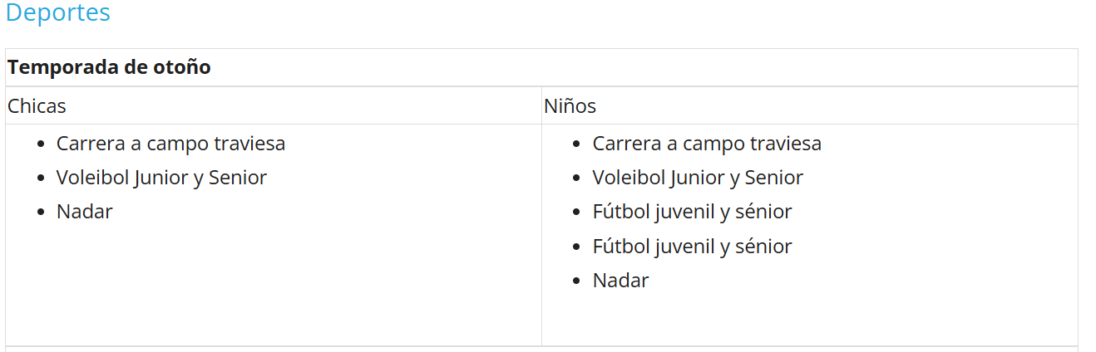Click the Chicas column label

(x=37, y=106)
